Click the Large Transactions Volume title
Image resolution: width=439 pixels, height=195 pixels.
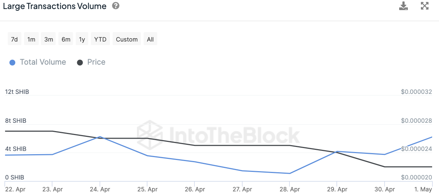55,6
